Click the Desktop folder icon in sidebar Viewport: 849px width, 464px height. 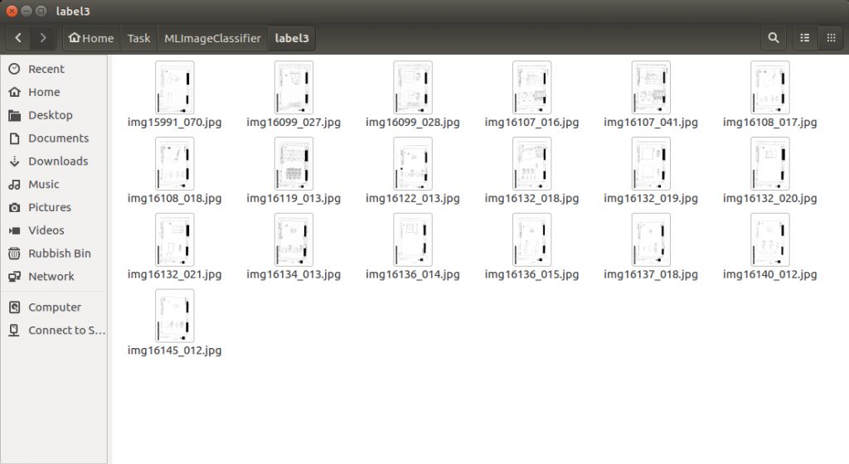click(x=15, y=115)
